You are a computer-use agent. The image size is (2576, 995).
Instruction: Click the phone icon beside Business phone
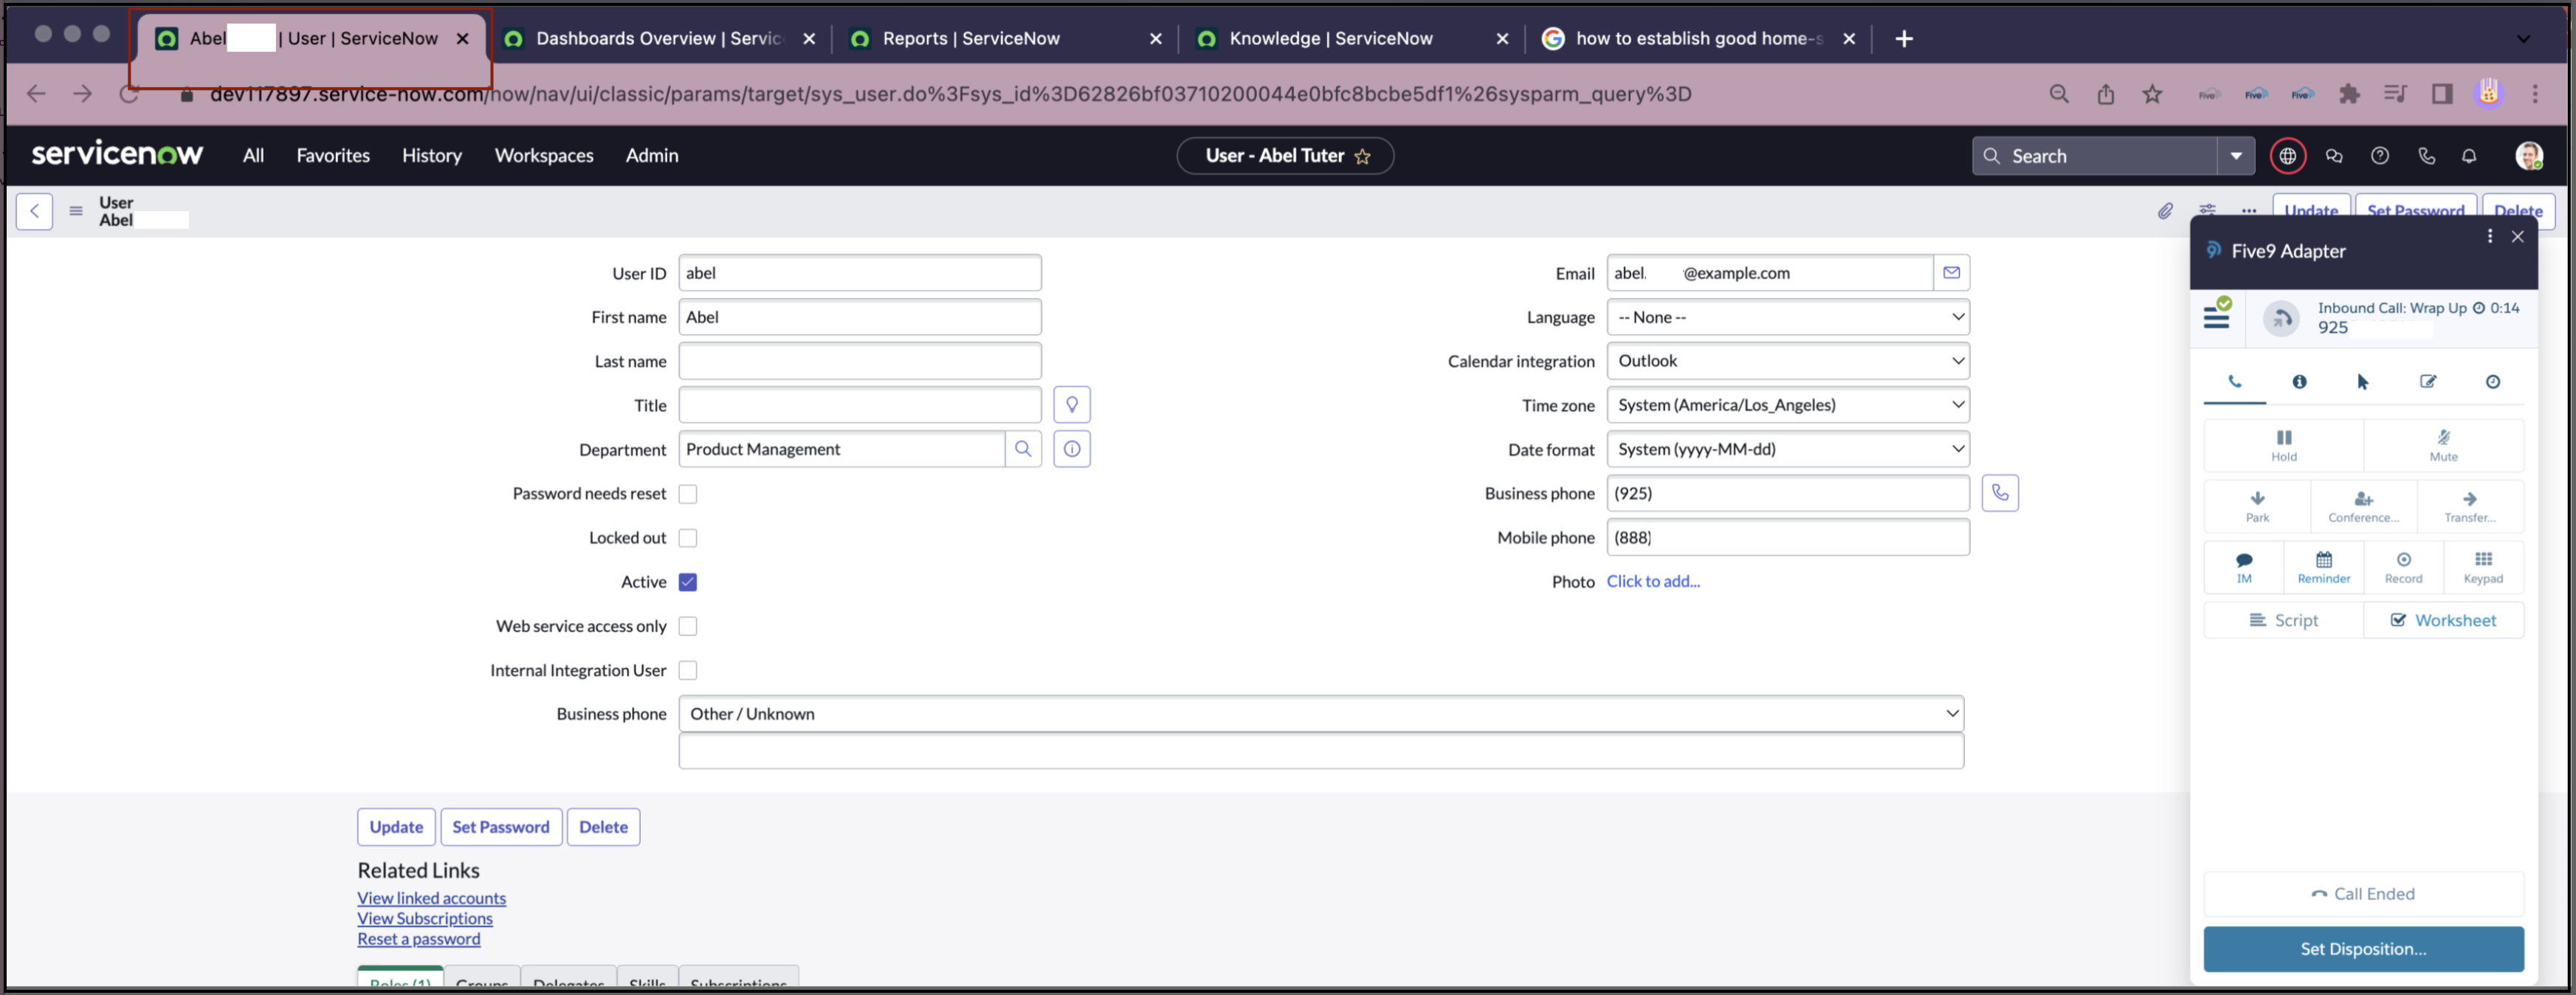pos(2000,493)
